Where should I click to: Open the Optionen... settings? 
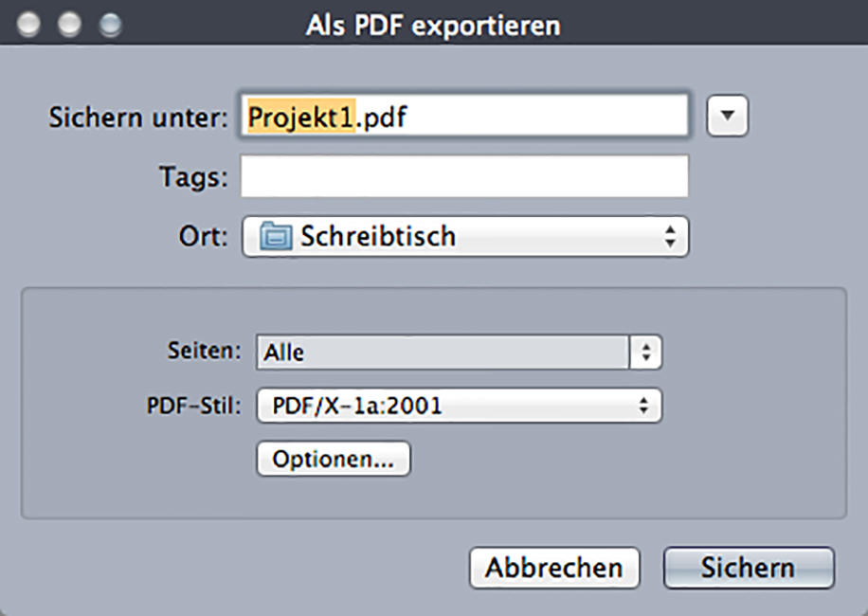coord(333,459)
